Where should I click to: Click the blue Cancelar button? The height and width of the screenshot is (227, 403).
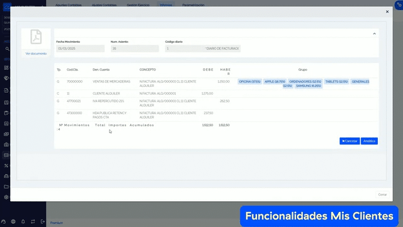pos(349,141)
